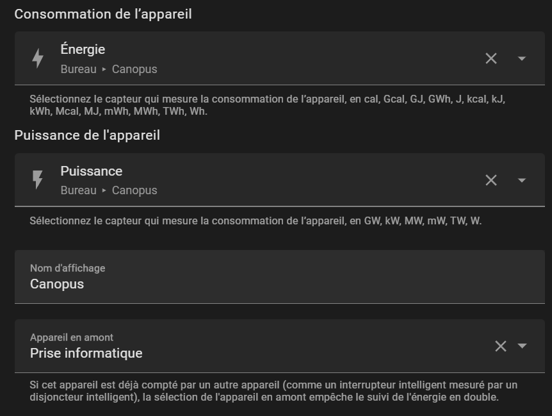Click the helper text listing kWh energy units
The height and width of the screenshot is (416, 552).
click(269, 105)
